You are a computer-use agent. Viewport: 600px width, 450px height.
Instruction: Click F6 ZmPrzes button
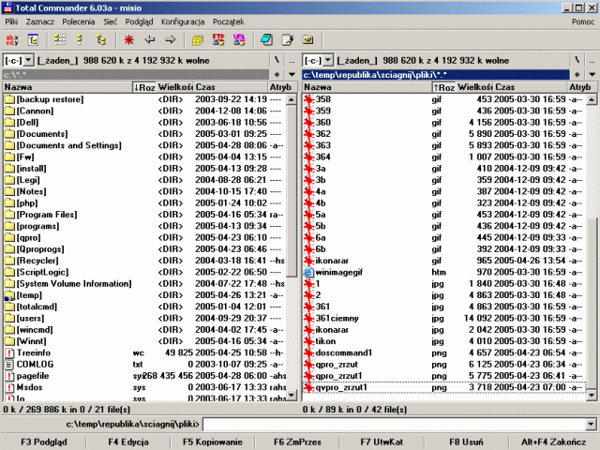click(x=297, y=442)
